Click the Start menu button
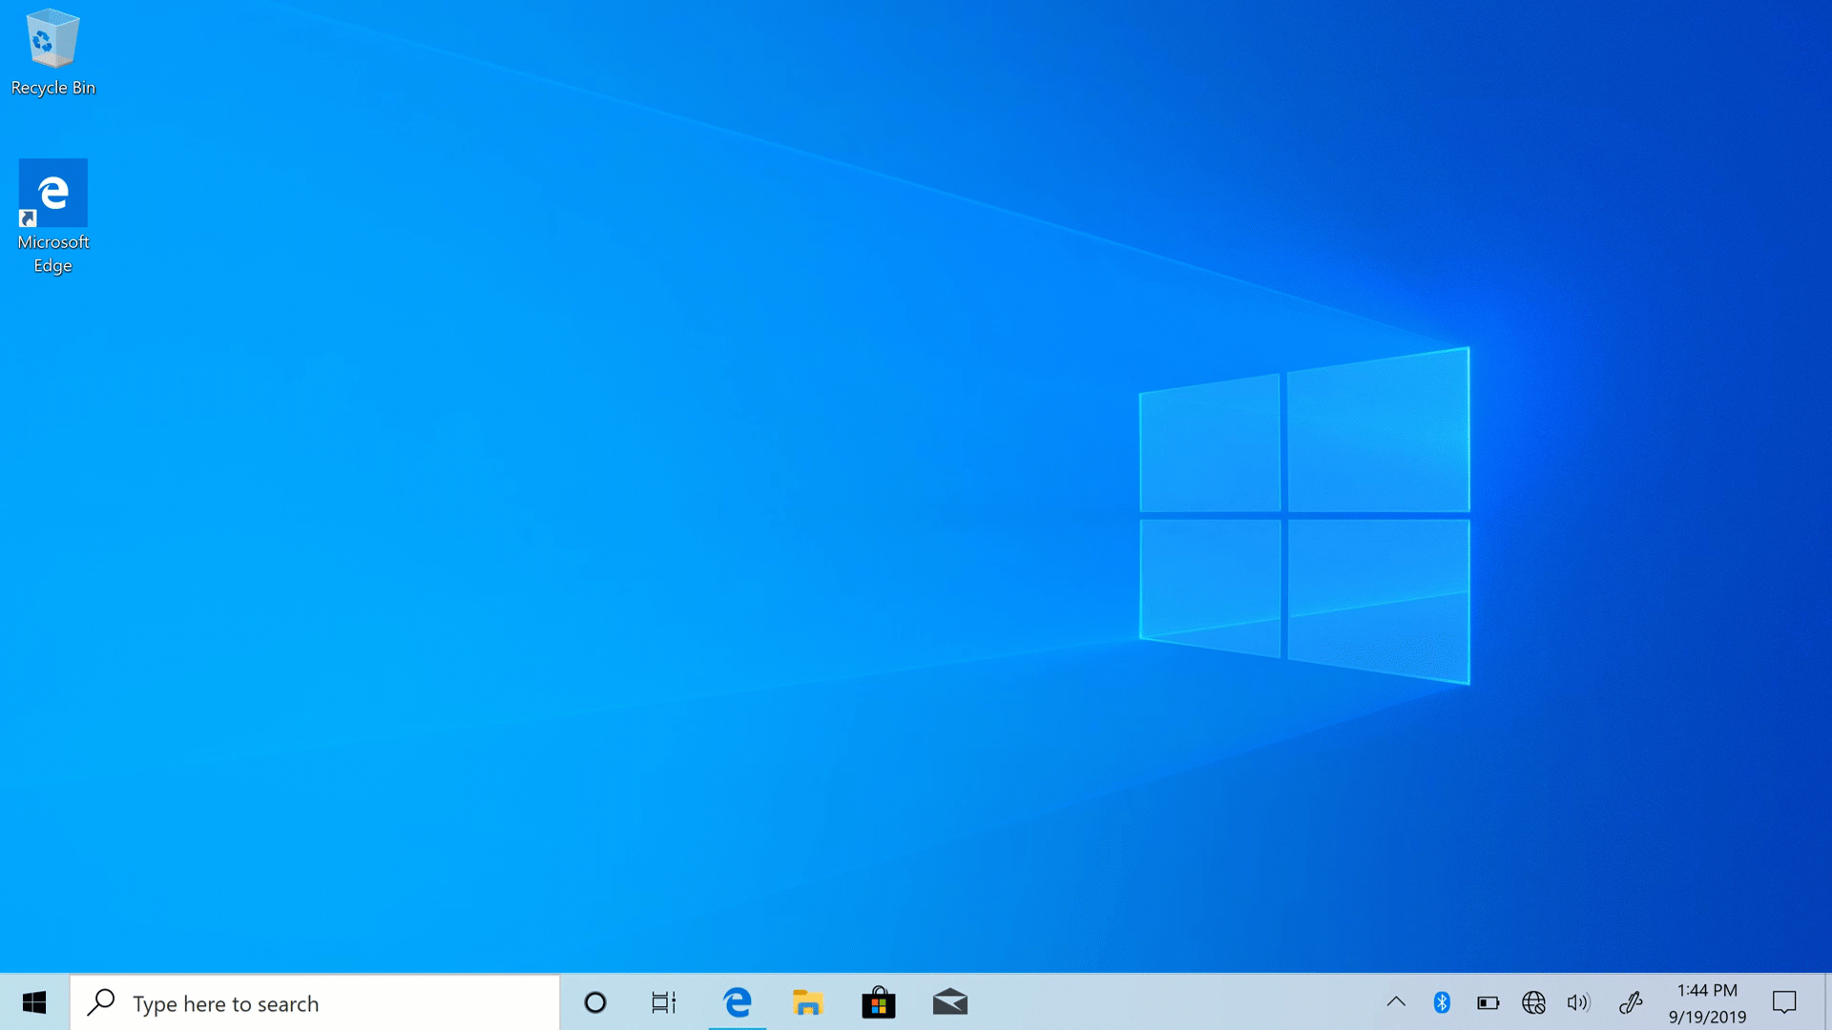This screenshot has height=1030, width=1832. (x=34, y=1002)
